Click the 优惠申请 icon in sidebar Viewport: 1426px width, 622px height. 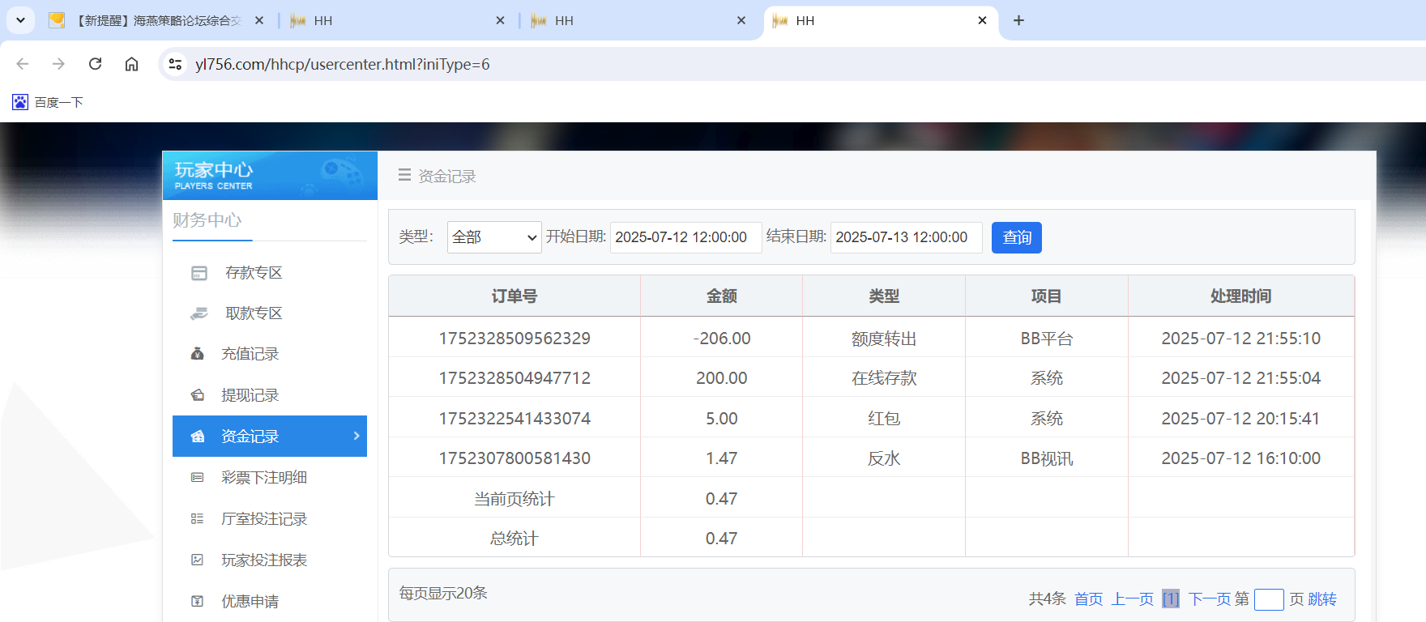(x=197, y=601)
